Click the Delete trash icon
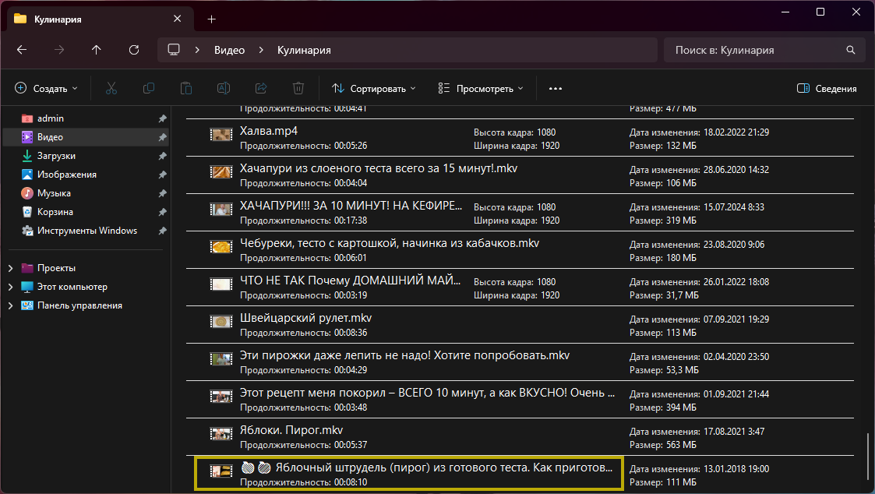Image resolution: width=875 pixels, height=494 pixels. 298,89
